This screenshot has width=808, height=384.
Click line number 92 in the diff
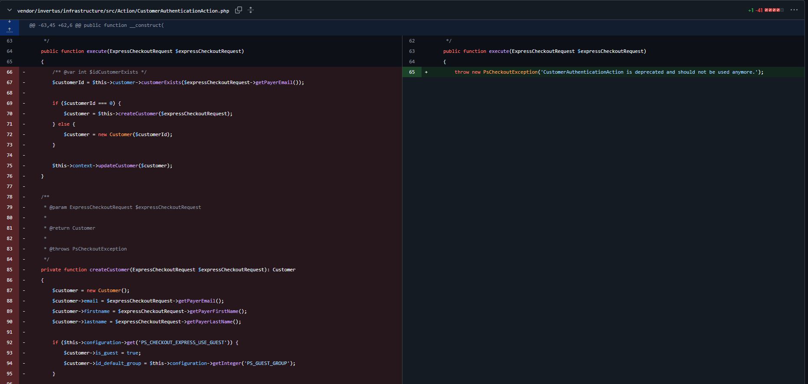click(x=10, y=342)
